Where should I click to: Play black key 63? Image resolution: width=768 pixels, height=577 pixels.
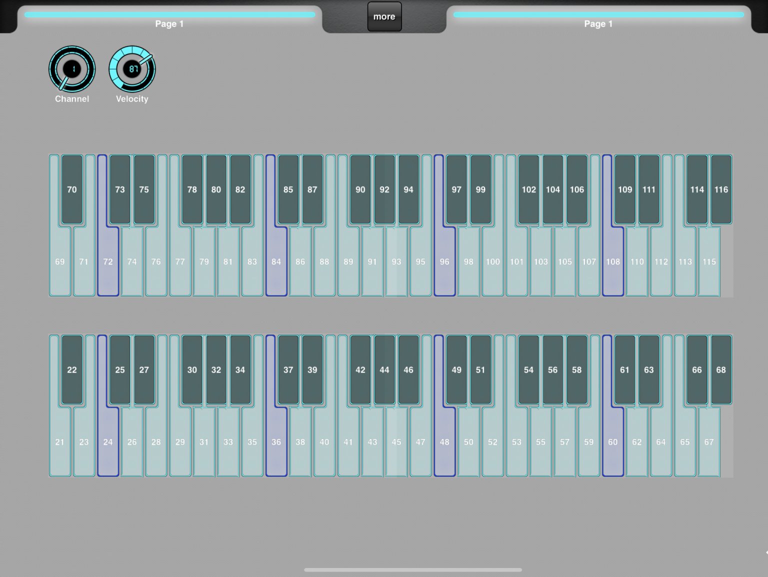[649, 369]
